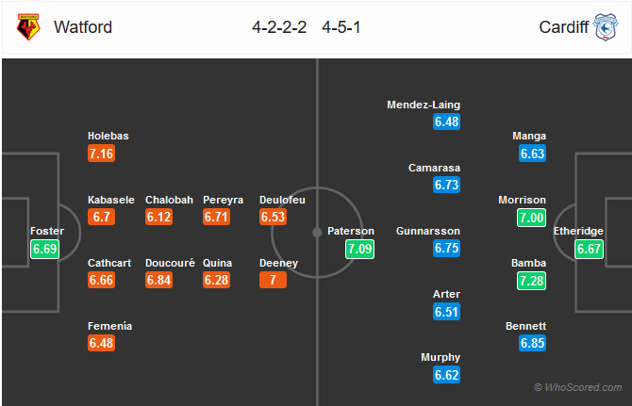
Task: Click Foster's green 6.69 rating badge
Action: tap(44, 249)
